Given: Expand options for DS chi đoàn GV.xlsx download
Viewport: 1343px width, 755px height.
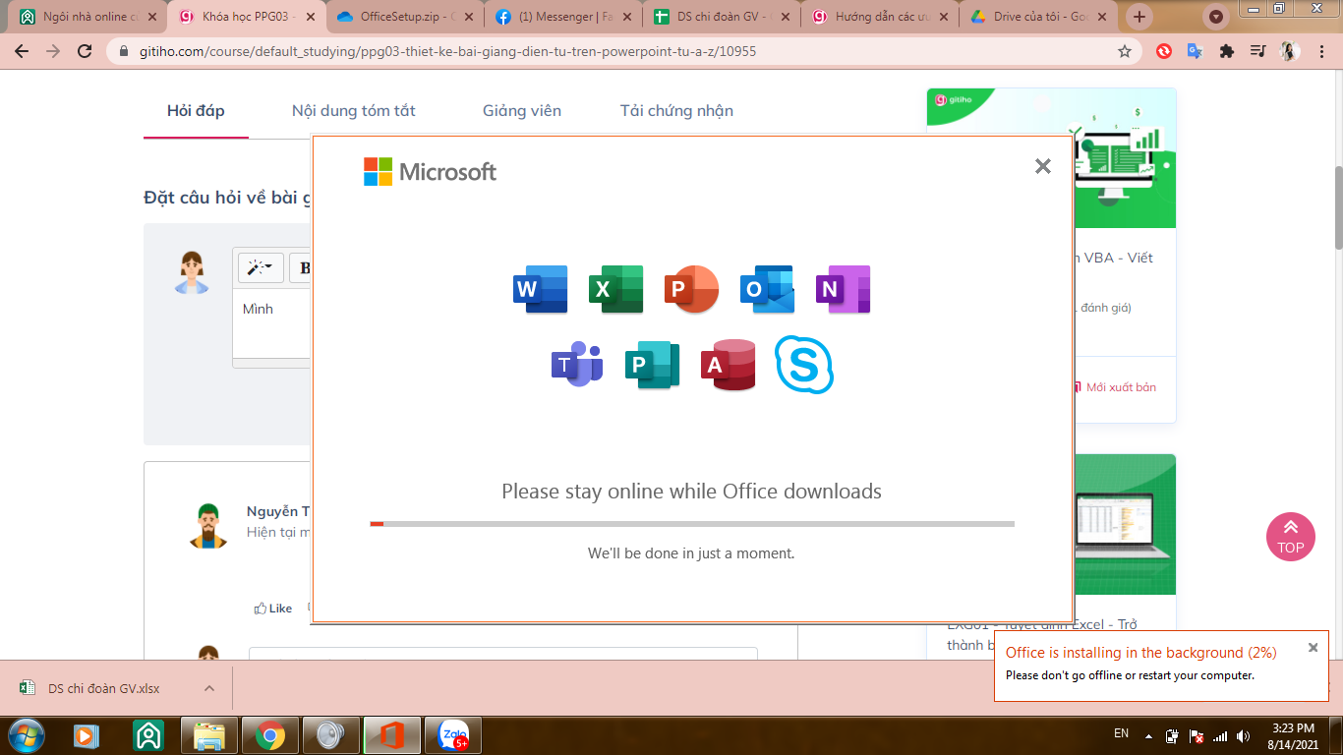Looking at the screenshot, I should (x=209, y=688).
